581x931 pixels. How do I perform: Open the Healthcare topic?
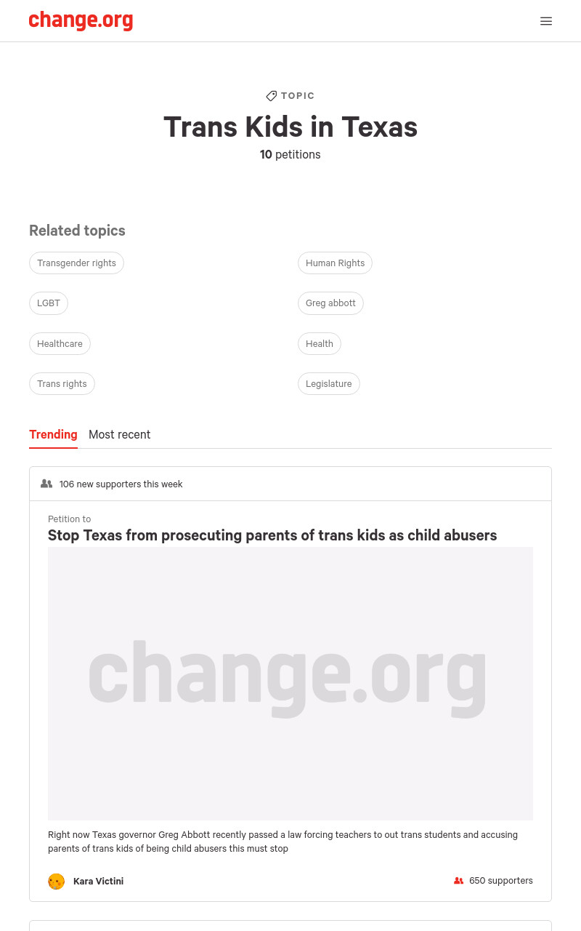[60, 343]
